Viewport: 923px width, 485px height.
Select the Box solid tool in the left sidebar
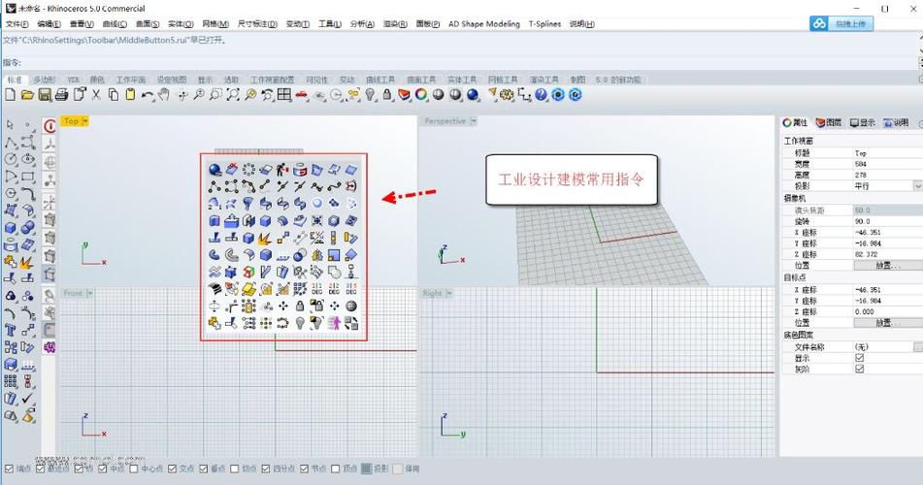(x=10, y=227)
